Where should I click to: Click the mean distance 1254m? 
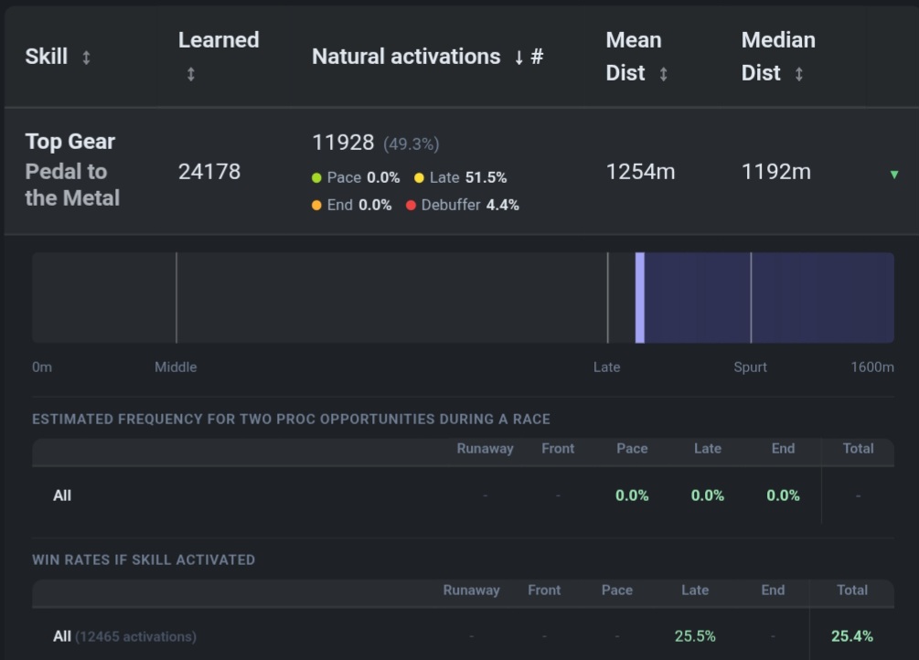point(640,172)
